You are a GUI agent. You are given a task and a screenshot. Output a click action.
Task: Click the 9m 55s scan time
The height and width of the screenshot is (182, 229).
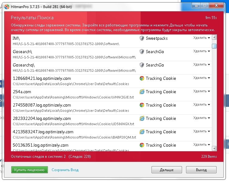pyautogui.click(x=211, y=18)
